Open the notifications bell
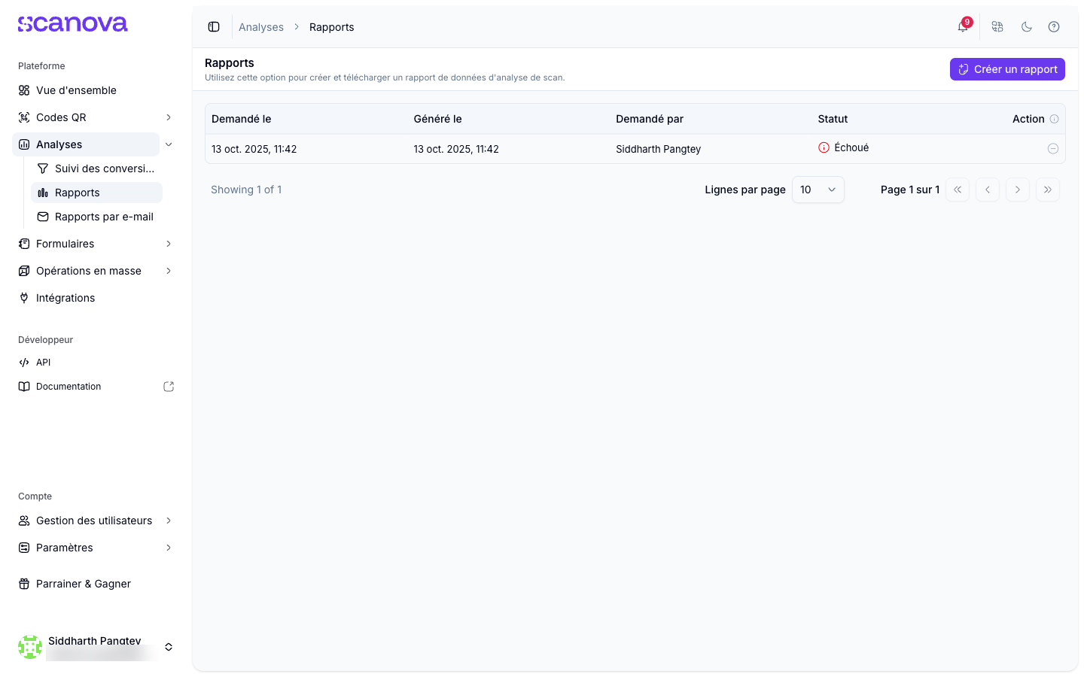Screen dimensions: 1084x677 point(963,27)
